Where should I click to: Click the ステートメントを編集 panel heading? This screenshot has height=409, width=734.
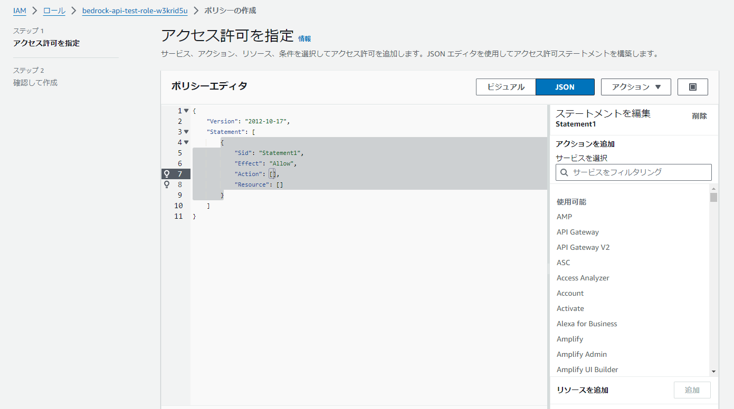click(x=603, y=113)
